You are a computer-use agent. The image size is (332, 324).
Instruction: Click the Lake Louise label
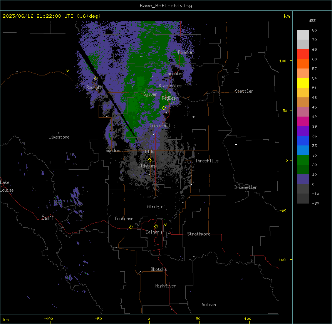point(7,186)
